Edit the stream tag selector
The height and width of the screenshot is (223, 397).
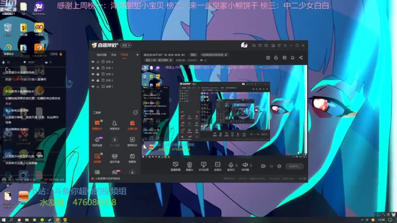pyautogui.click(x=214, y=55)
